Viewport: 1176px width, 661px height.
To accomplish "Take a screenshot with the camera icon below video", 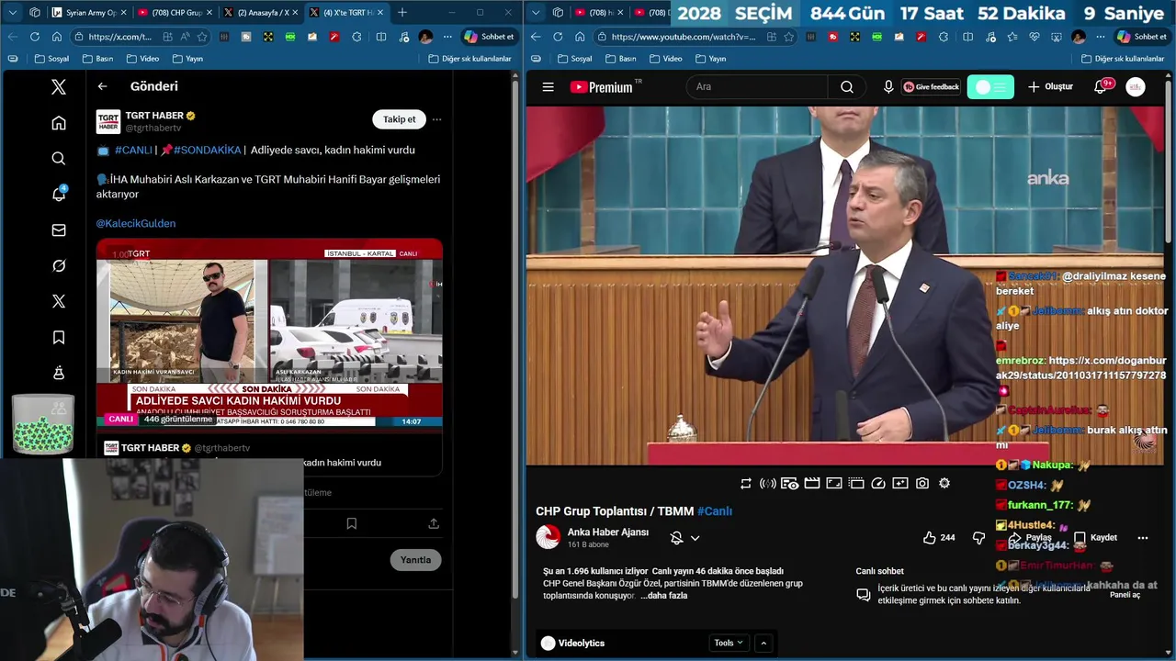I will coord(922,484).
